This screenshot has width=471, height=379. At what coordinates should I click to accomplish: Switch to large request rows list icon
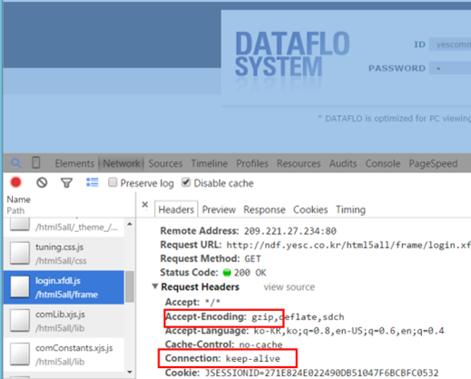93,182
